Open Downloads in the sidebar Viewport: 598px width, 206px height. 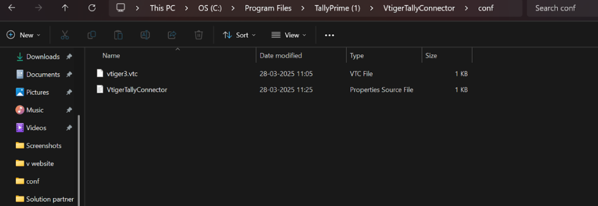click(43, 57)
